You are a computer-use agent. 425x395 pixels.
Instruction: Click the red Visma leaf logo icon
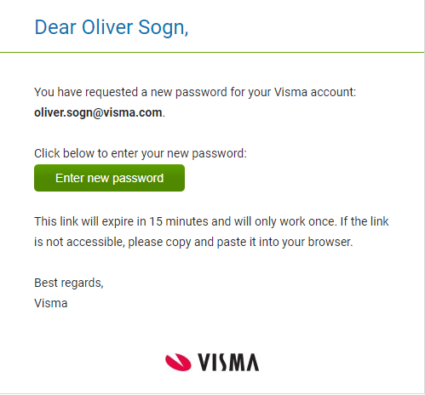pyautogui.click(x=178, y=362)
